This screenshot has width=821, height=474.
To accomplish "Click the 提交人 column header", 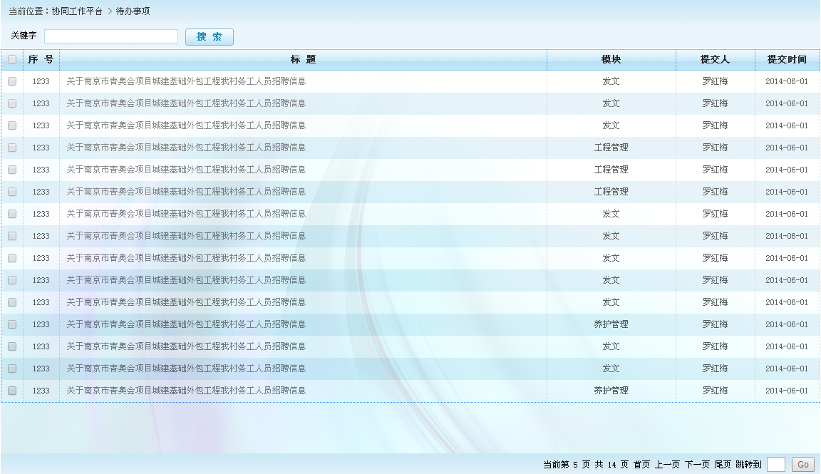I will pyautogui.click(x=716, y=59).
